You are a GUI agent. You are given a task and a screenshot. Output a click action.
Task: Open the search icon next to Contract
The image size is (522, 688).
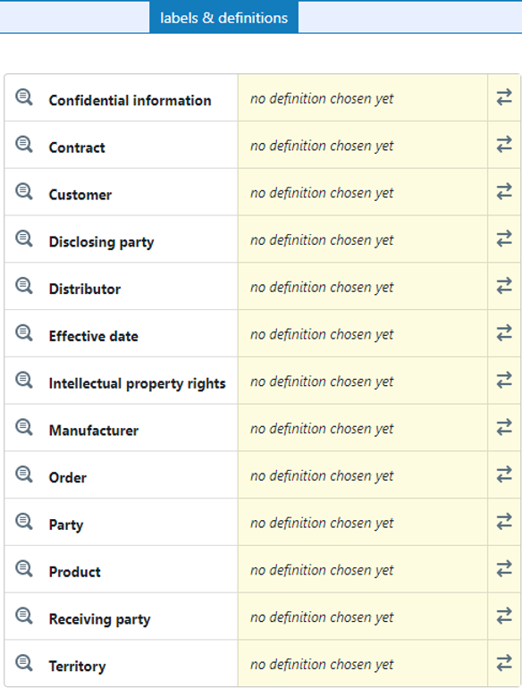tap(24, 145)
